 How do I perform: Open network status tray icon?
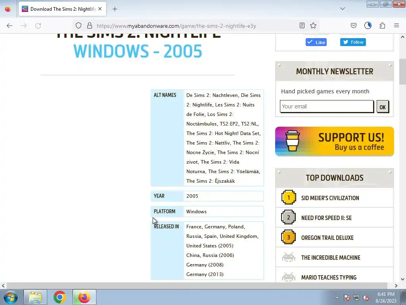click(356, 297)
